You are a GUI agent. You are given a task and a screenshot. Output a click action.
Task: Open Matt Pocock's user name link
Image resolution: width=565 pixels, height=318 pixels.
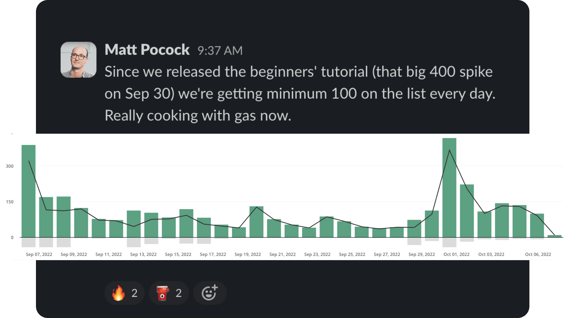coord(147,50)
